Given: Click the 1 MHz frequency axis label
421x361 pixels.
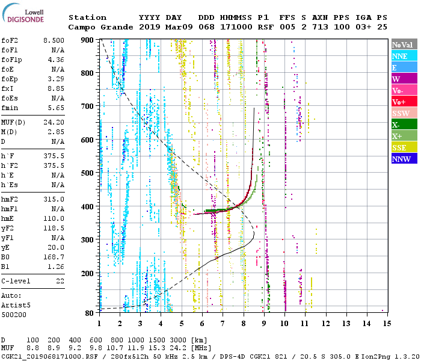Looking at the screenshot, I should 99,324.
